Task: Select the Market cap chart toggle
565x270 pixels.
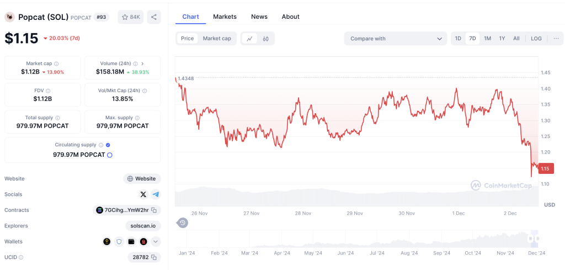Action: [217, 39]
